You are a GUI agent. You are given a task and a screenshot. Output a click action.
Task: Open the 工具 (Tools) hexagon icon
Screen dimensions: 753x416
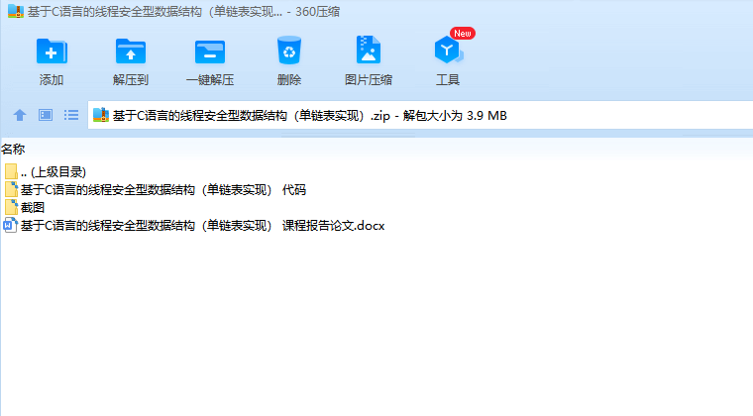448,50
